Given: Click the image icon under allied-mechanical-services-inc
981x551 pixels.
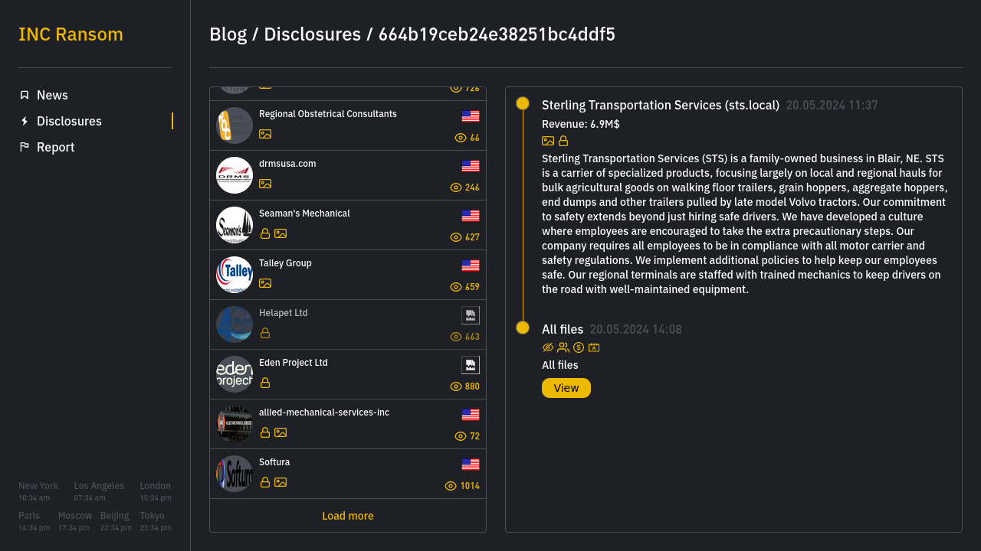Looking at the screenshot, I should (281, 432).
